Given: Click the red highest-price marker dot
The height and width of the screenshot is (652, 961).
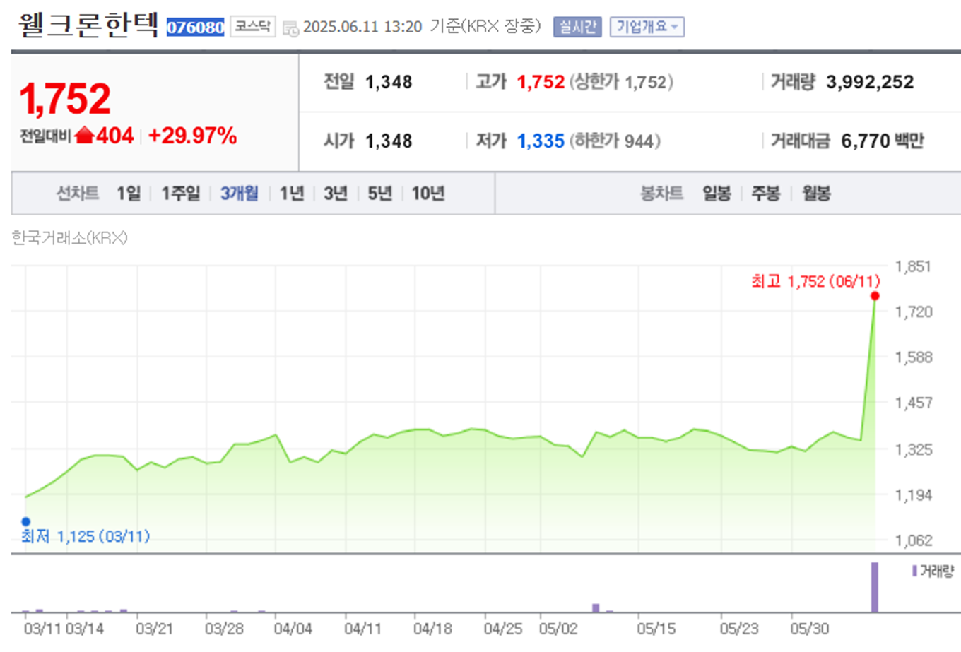Looking at the screenshot, I should [x=875, y=296].
